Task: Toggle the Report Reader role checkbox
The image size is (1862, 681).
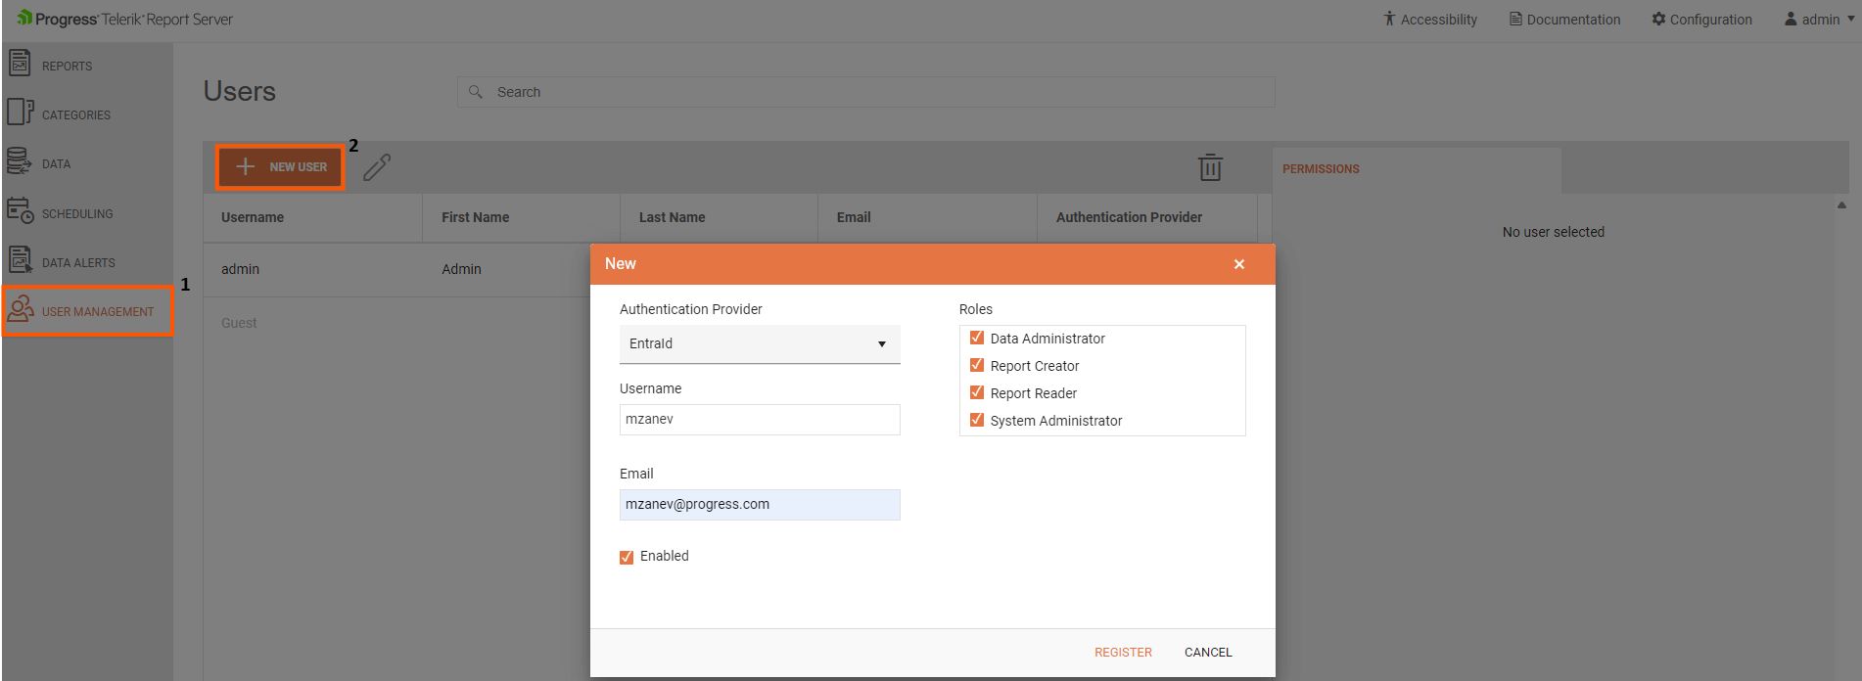Action: pos(977,392)
